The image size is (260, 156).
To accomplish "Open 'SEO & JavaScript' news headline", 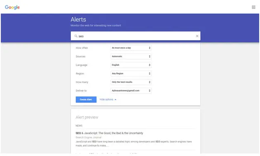I will [109, 133].
